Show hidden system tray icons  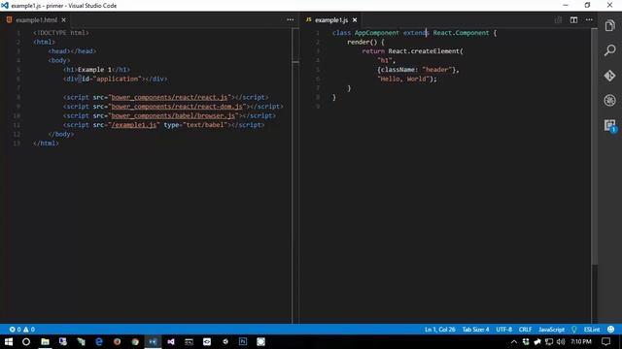pos(514,341)
